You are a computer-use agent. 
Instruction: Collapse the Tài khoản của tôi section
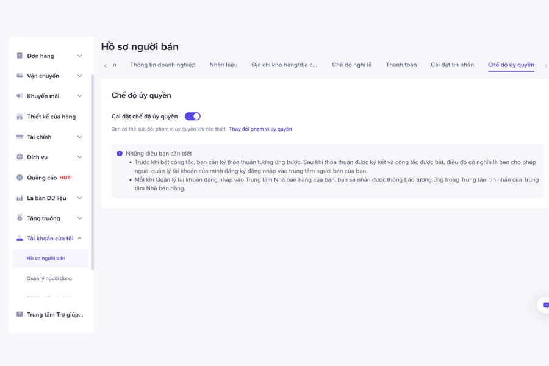coord(79,239)
